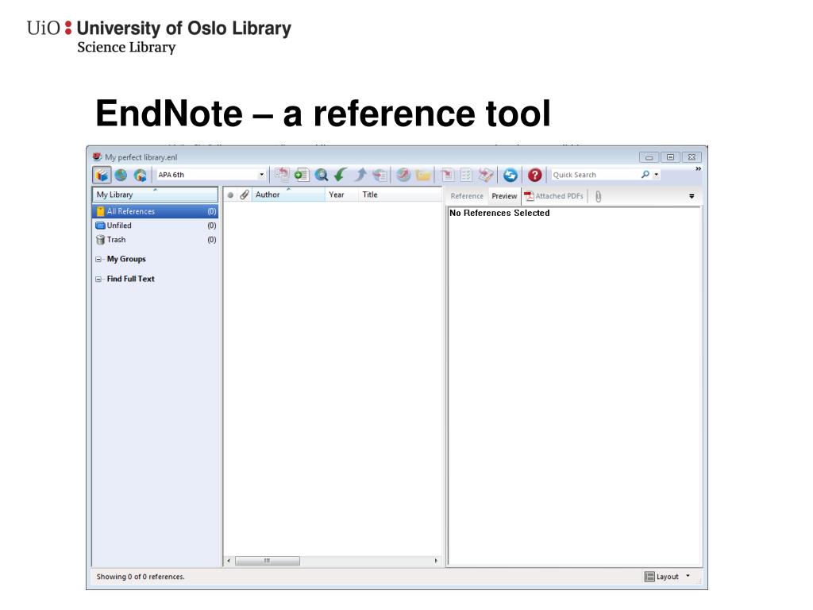This screenshot has height=610, width=813.
Task: Select the Unfiled group
Action: pos(155,225)
